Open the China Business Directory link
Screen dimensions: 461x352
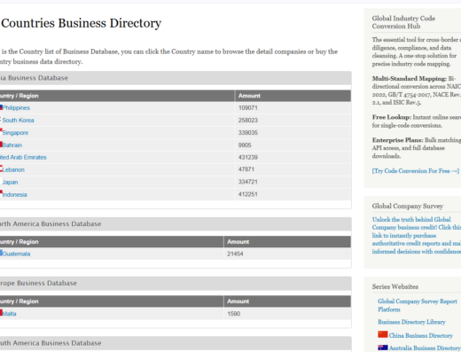click(421, 335)
